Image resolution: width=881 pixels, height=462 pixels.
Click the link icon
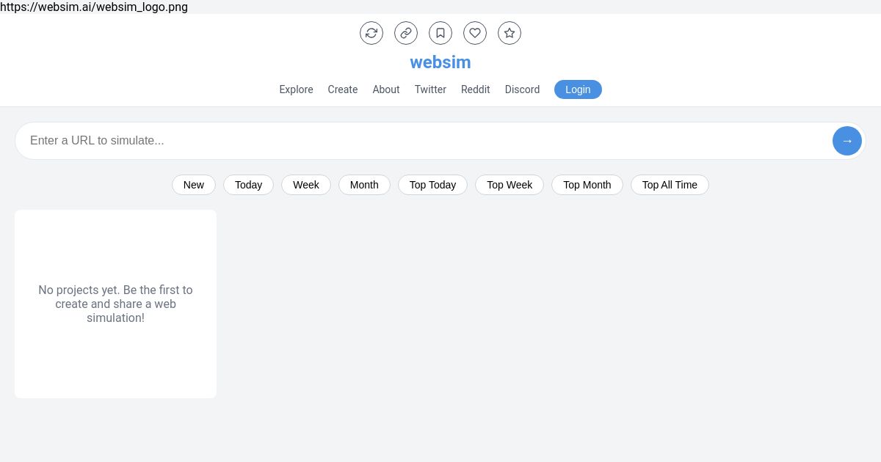pos(406,33)
